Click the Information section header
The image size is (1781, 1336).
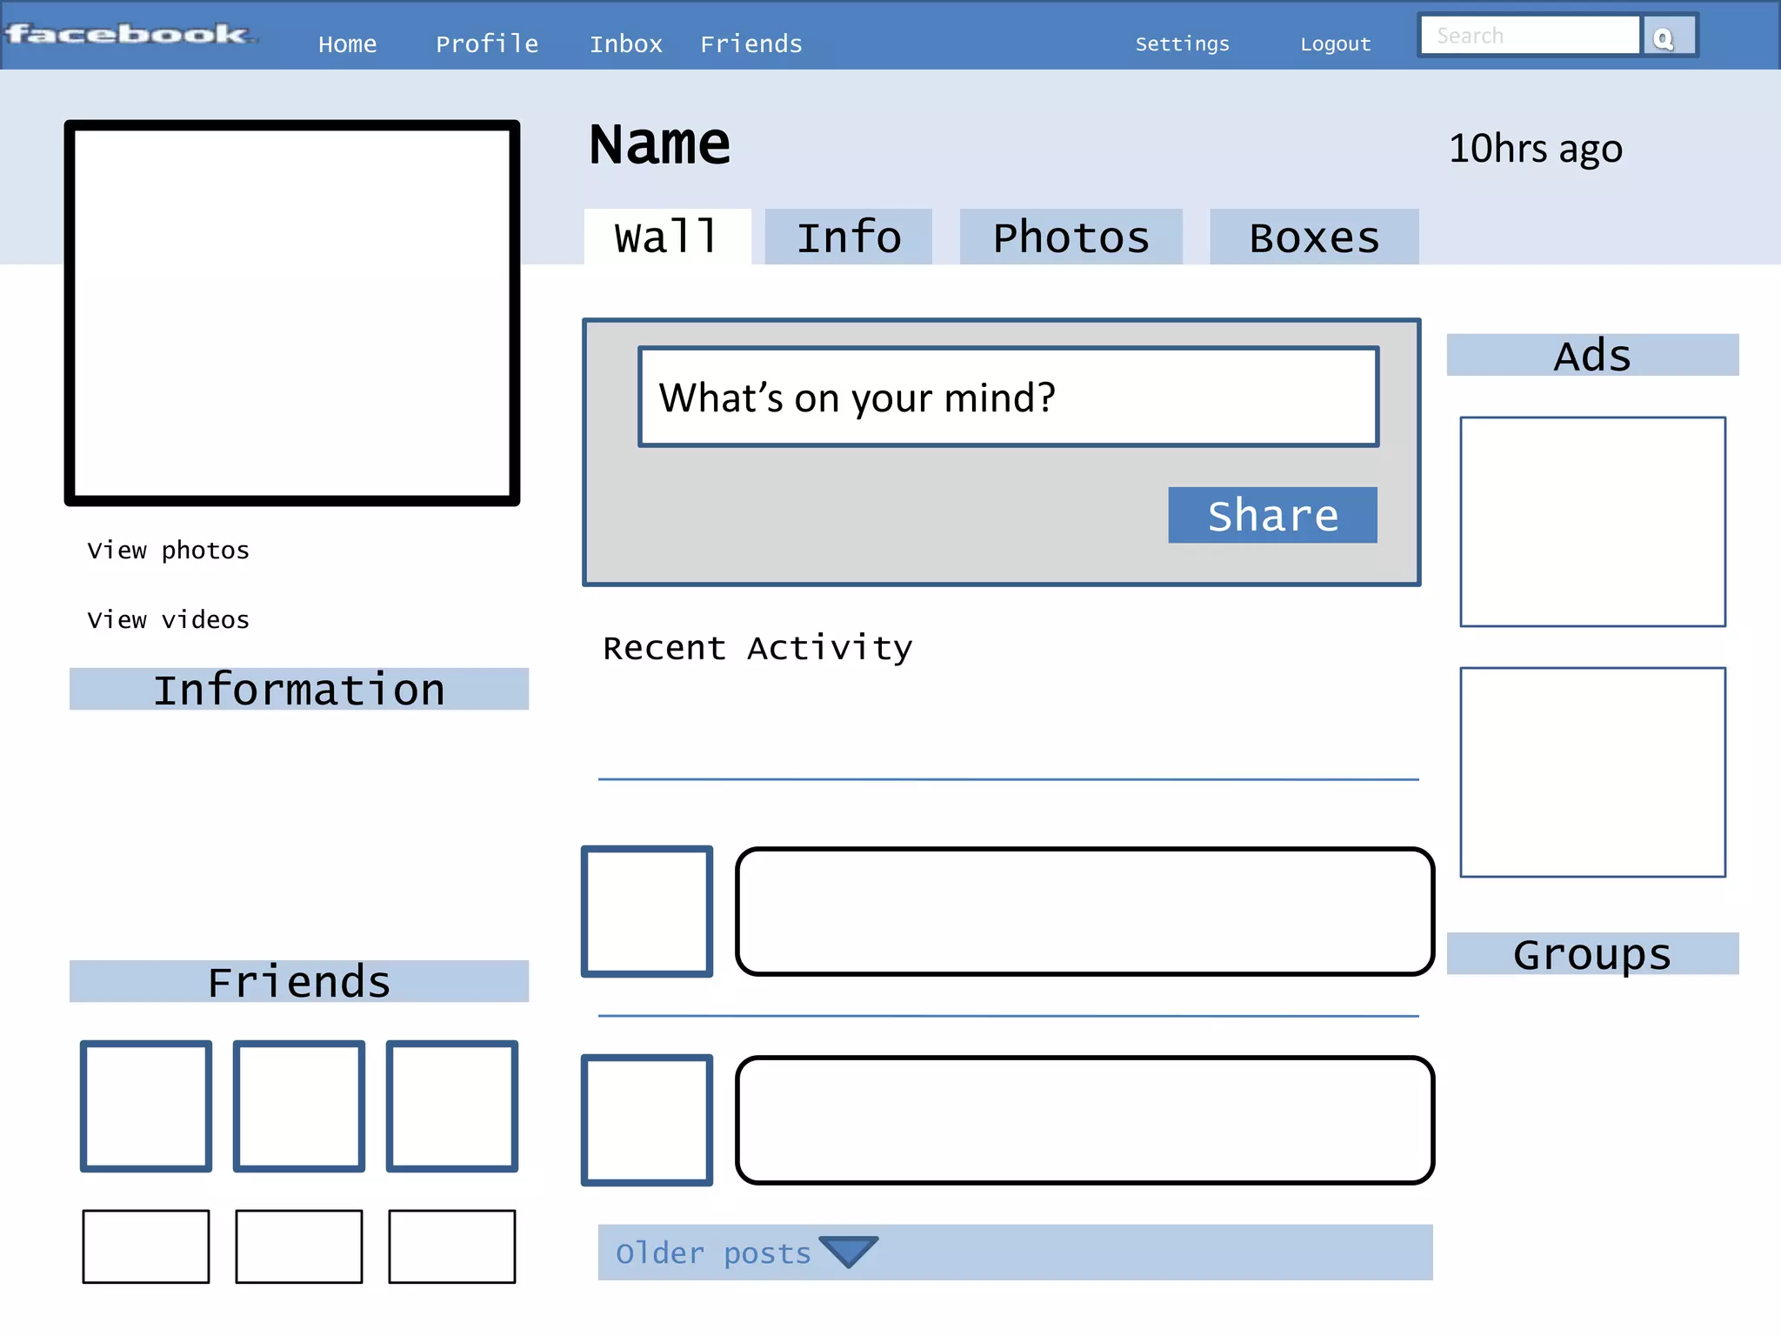299,689
